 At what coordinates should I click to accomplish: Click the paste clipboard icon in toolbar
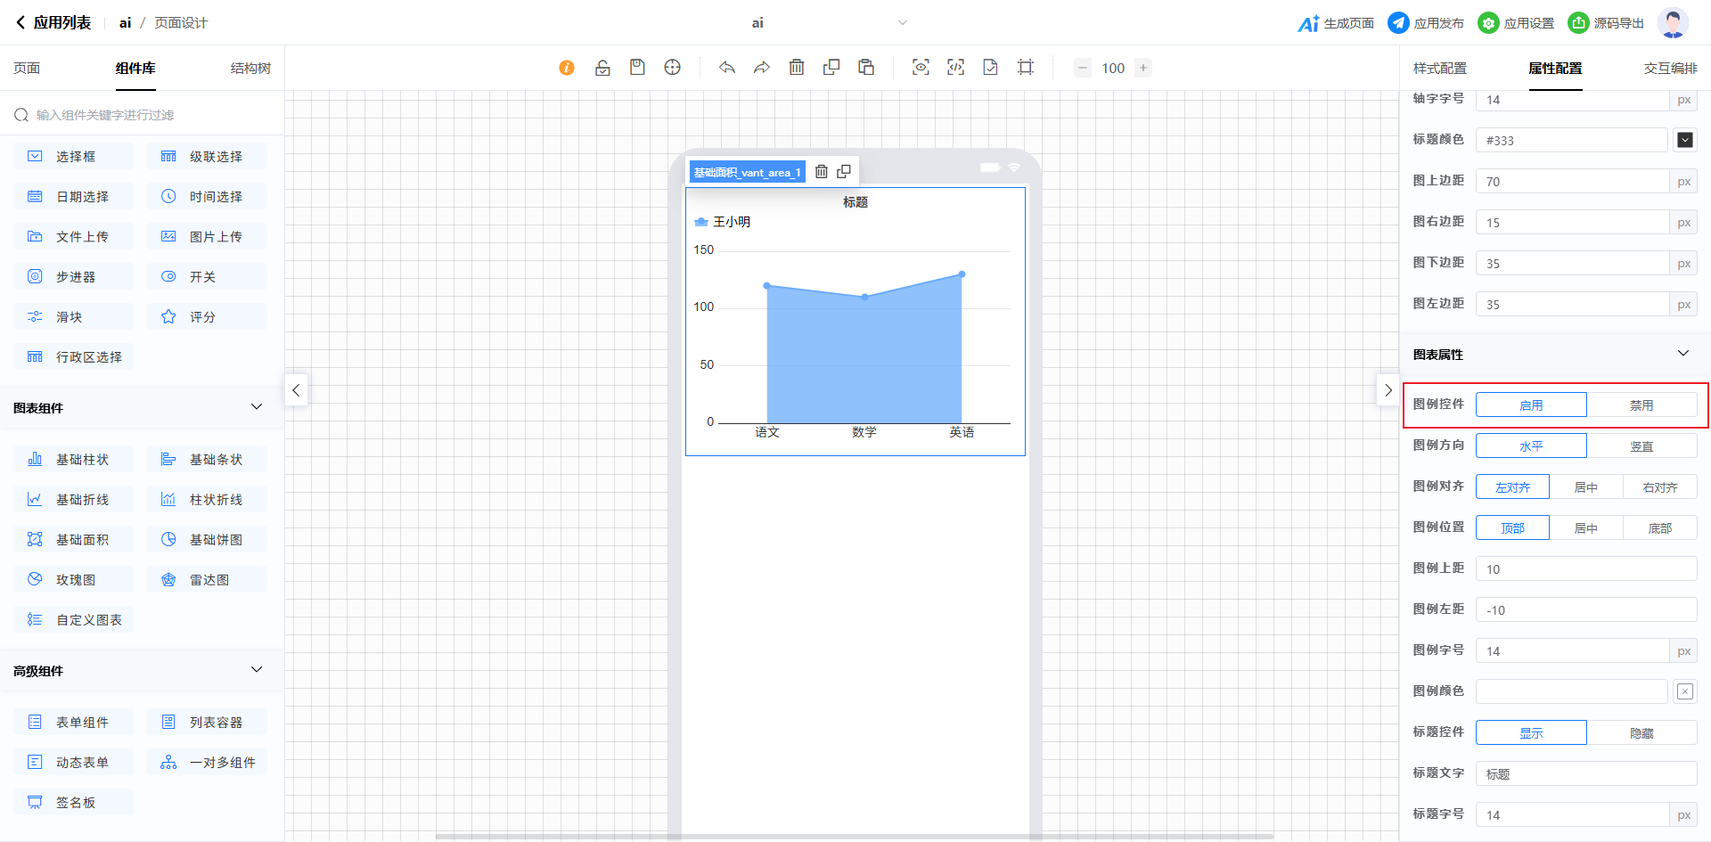pyautogui.click(x=866, y=68)
